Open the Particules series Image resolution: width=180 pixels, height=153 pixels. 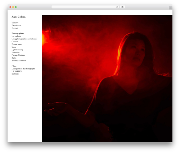click(x=15, y=52)
